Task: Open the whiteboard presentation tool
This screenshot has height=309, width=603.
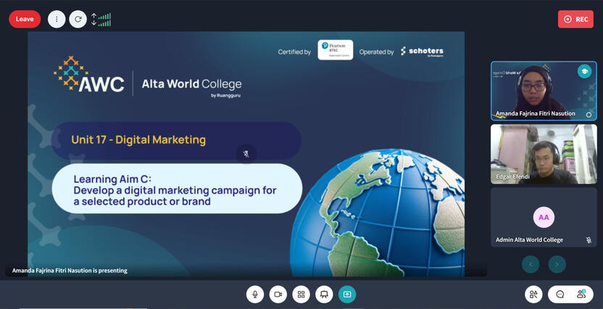Action: (x=324, y=295)
